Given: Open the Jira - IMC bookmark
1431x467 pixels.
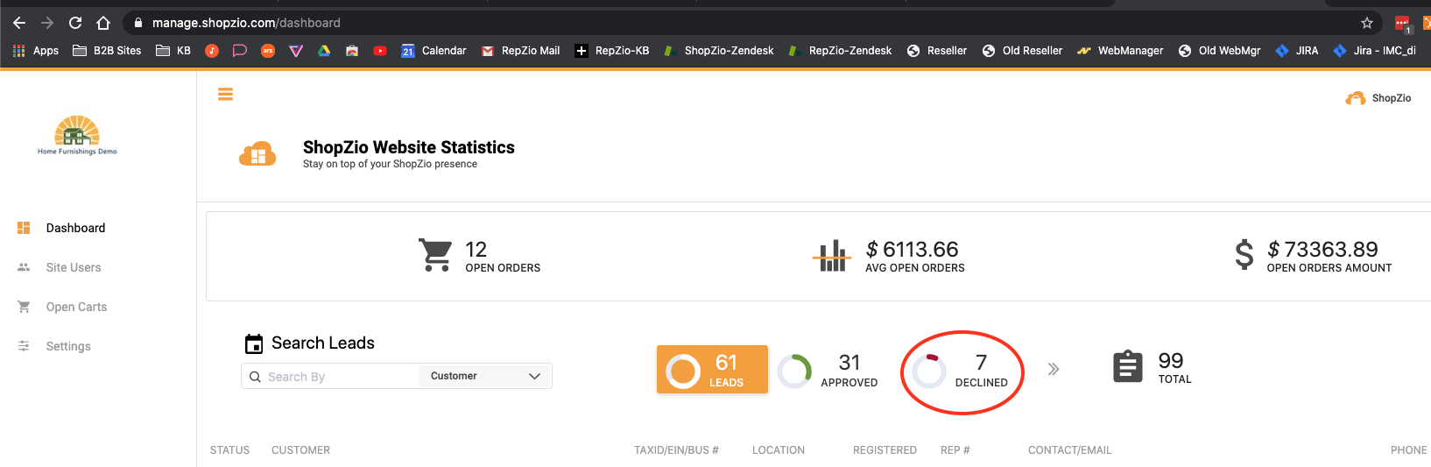Looking at the screenshot, I should coord(1374,51).
